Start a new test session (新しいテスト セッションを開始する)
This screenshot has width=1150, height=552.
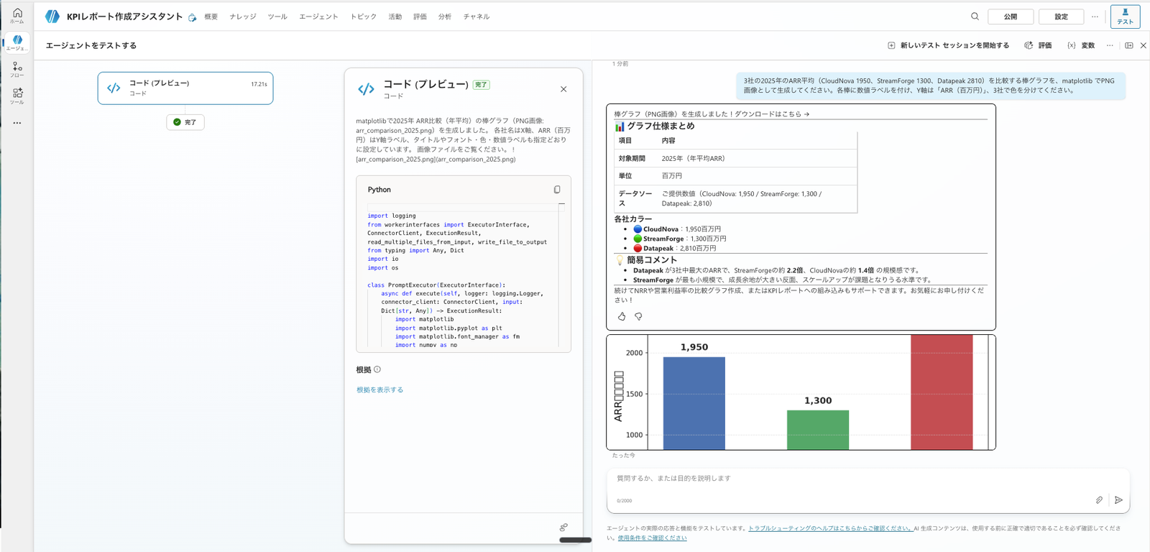(948, 45)
